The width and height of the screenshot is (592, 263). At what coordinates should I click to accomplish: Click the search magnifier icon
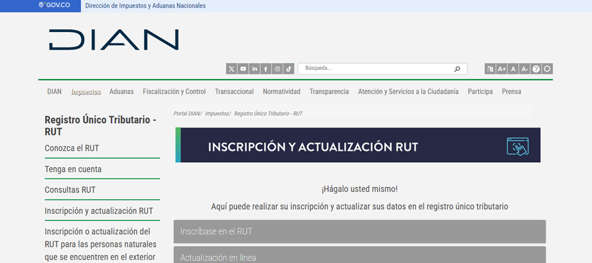pyautogui.click(x=457, y=69)
